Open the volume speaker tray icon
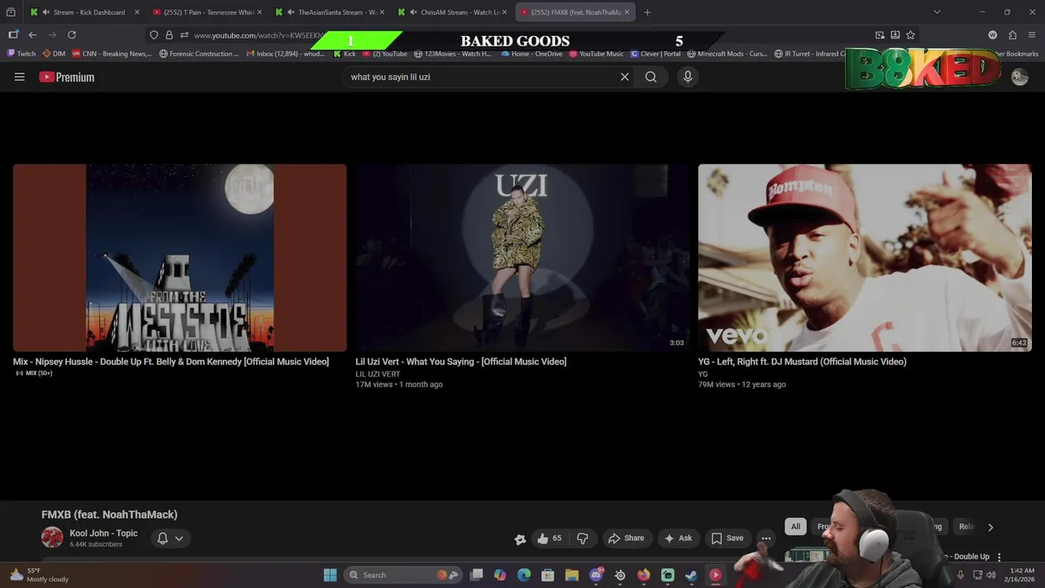The height and width of the screenshot is (588, 1045). [991, 575]
